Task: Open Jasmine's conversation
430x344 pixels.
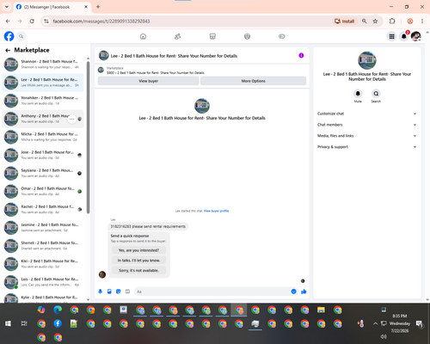Action: (43, 228)
